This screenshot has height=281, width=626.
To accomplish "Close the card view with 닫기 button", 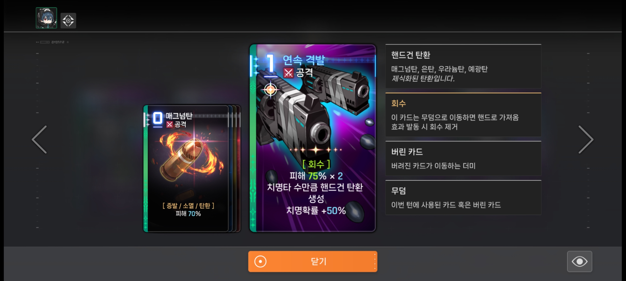I will [313, 261].
